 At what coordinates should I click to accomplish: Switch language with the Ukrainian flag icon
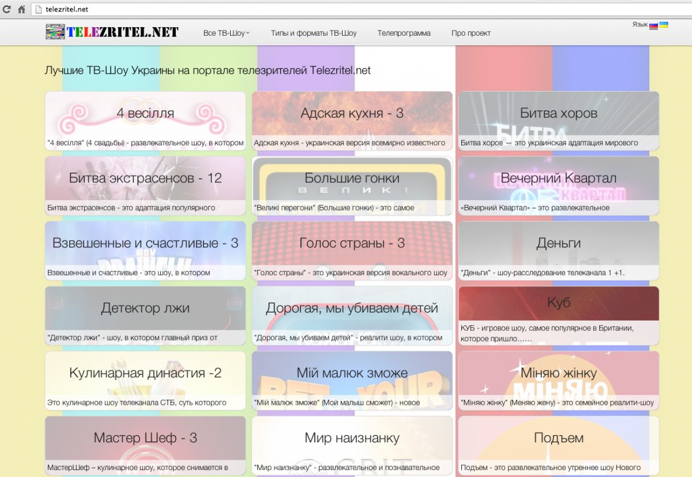pyautogui.click(x=664, y=25)
